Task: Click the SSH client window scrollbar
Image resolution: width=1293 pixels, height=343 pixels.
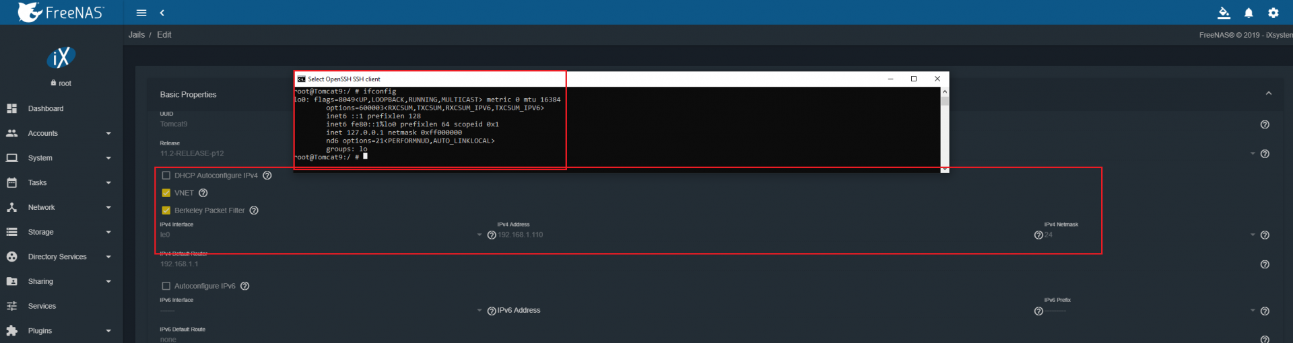Action: click(945, 130)
